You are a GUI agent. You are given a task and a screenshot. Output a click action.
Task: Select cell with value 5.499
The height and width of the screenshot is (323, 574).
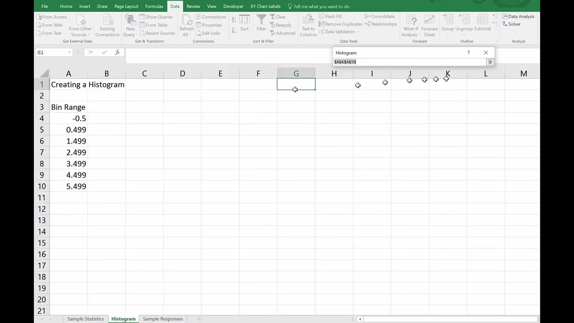pyautogui.click(x=69, y=186)
